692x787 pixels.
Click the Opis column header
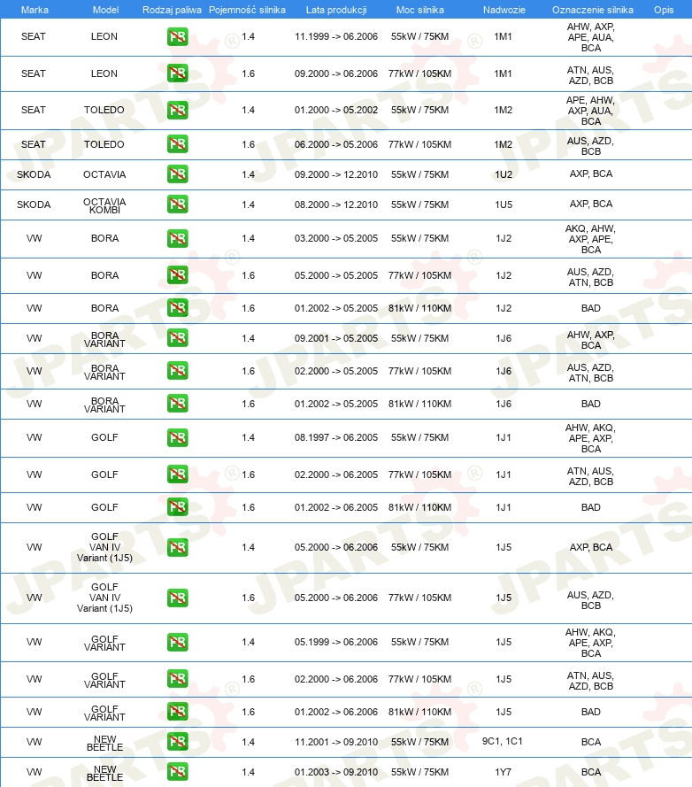point(664,10)
